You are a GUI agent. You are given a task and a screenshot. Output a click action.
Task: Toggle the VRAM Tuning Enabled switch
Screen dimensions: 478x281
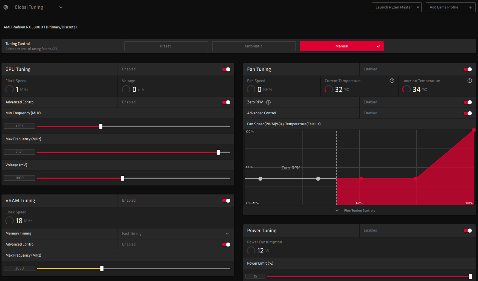tap(226, 201)
